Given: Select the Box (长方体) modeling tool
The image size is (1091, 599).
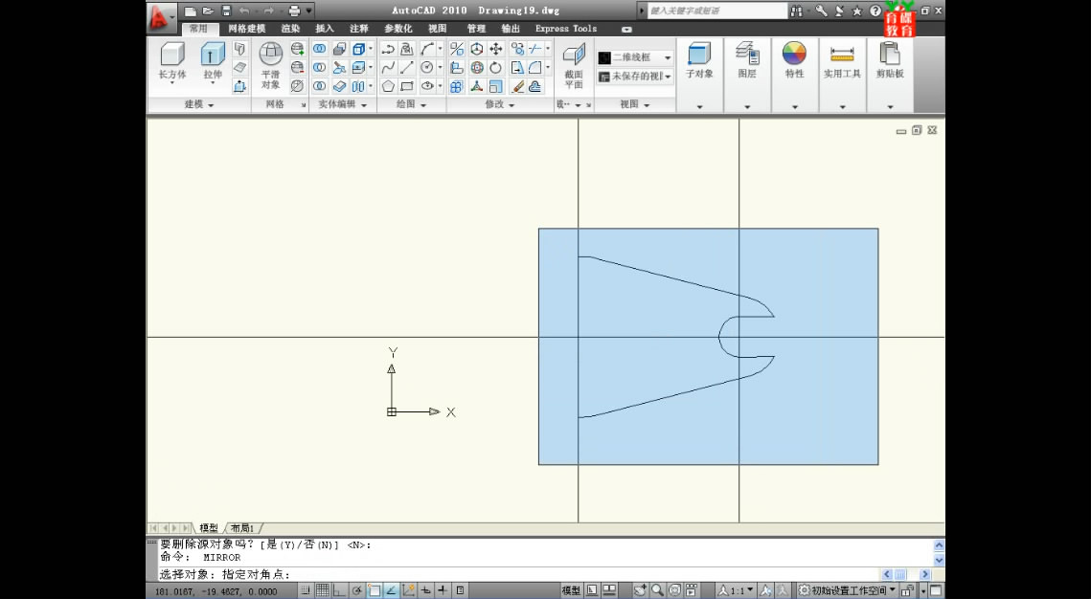Looking at the screenshot, I should tap(171, 61).
